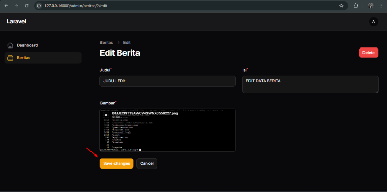Open Beritas from the sidebar

43,58
